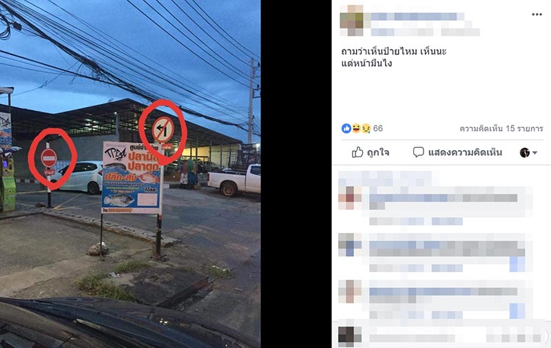551x348 pixels.
Task: Click the first commenter's avatar
Action: pyautogui.click(x=350, y=198)
